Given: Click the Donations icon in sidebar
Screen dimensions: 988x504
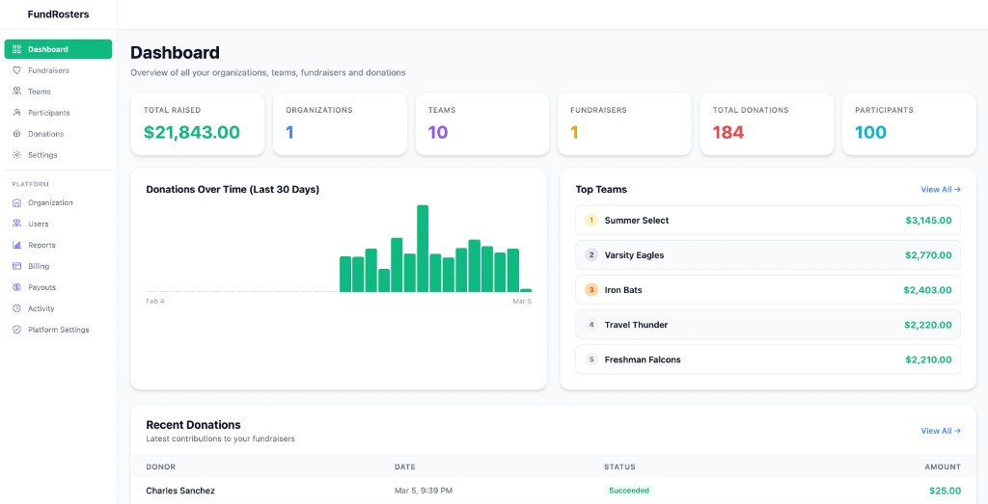Looking at the screenshot, I should tap(17, 134).
